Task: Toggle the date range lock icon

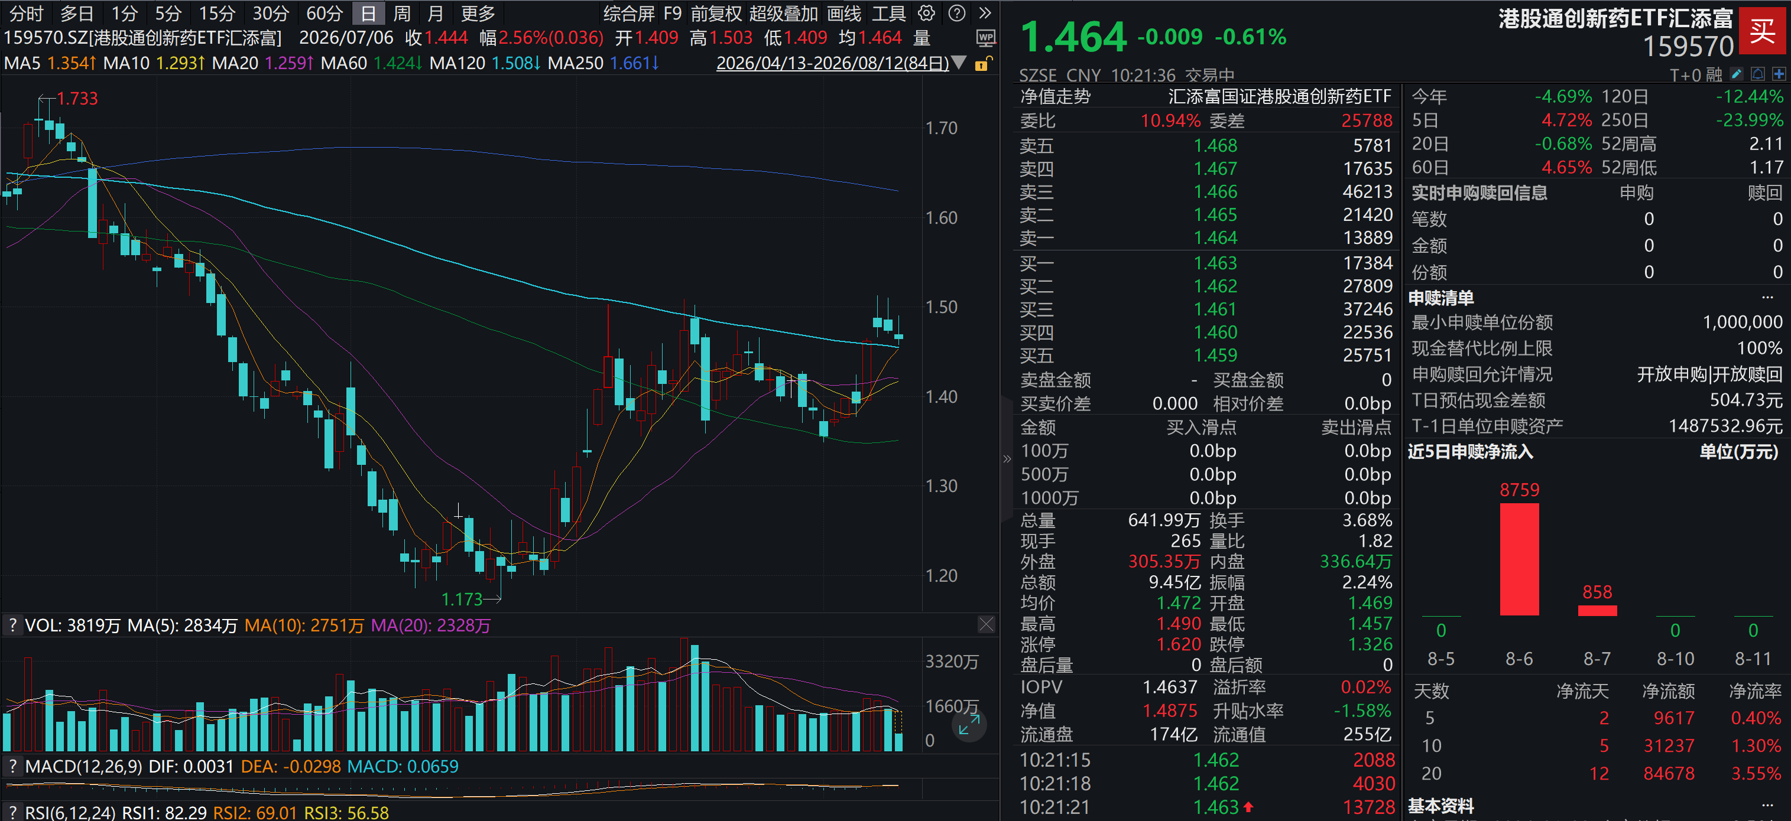Action: (x=983, y=64)
